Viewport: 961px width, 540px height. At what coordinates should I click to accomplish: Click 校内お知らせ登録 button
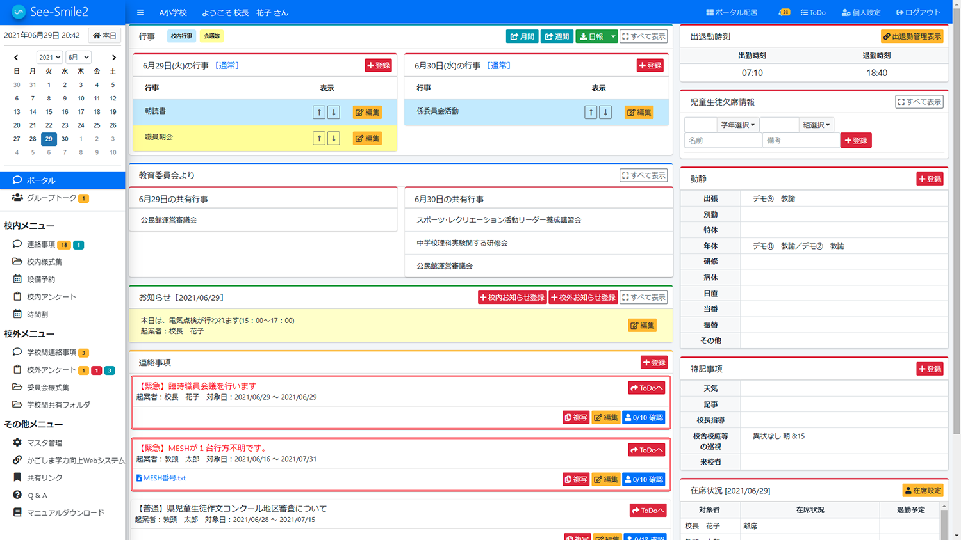[512, 298]
